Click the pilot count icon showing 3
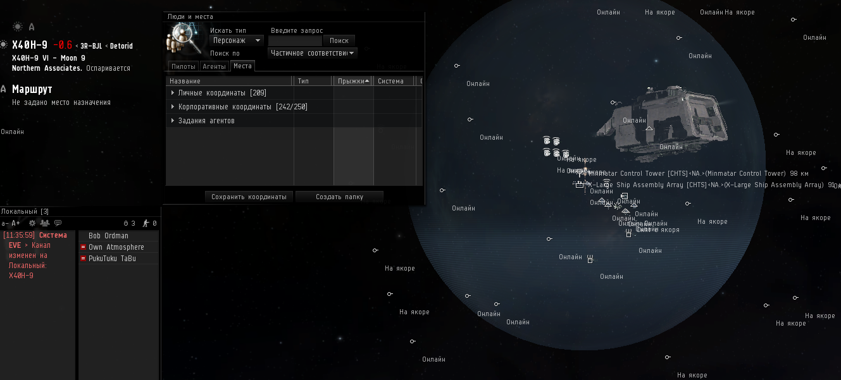841x380 pixels. (125, 223)
